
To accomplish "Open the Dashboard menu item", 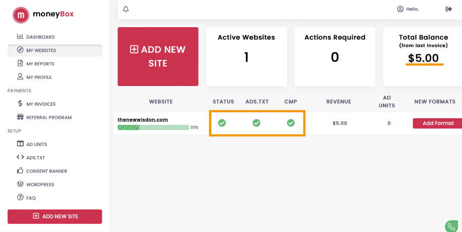I will point(55,37).
